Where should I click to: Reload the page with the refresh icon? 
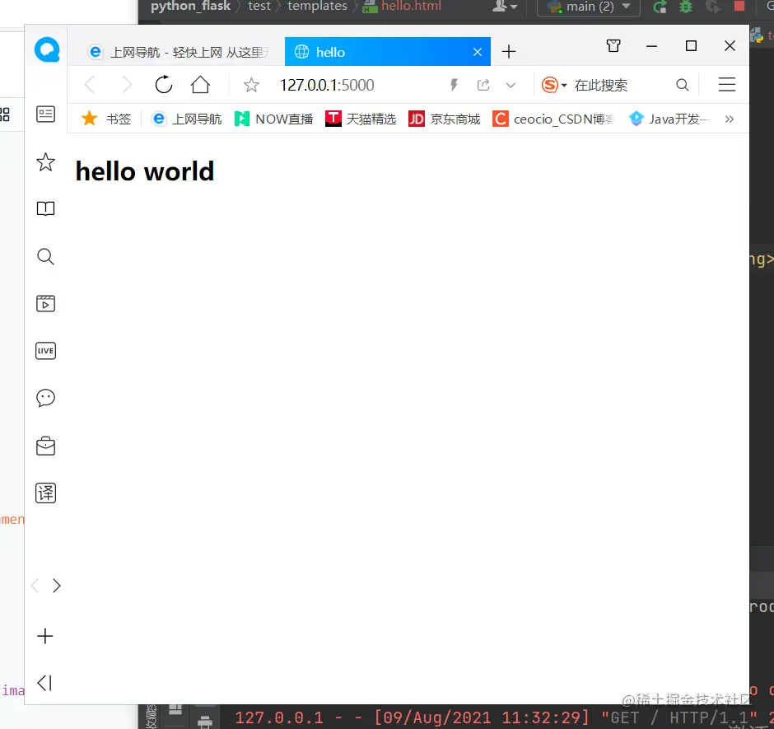coord(163,85)
